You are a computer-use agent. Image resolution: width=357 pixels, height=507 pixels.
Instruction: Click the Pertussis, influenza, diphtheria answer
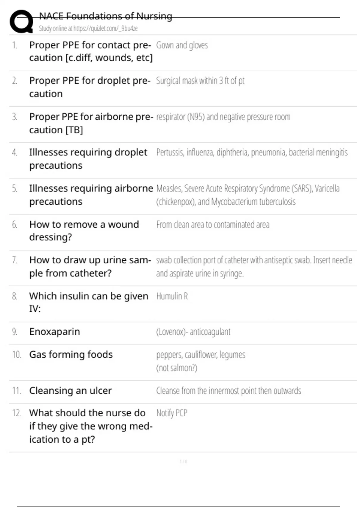point(252,152)
